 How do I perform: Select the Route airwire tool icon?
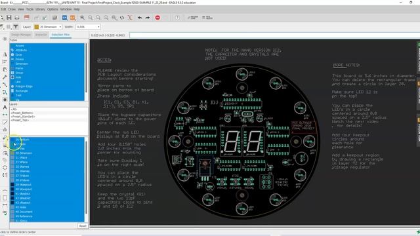click(x=5, y=85)
